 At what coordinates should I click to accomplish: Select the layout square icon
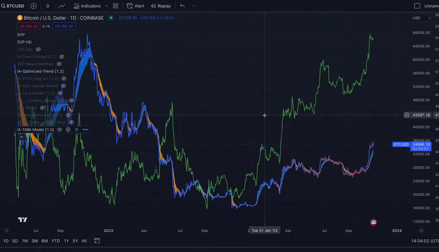417,6
